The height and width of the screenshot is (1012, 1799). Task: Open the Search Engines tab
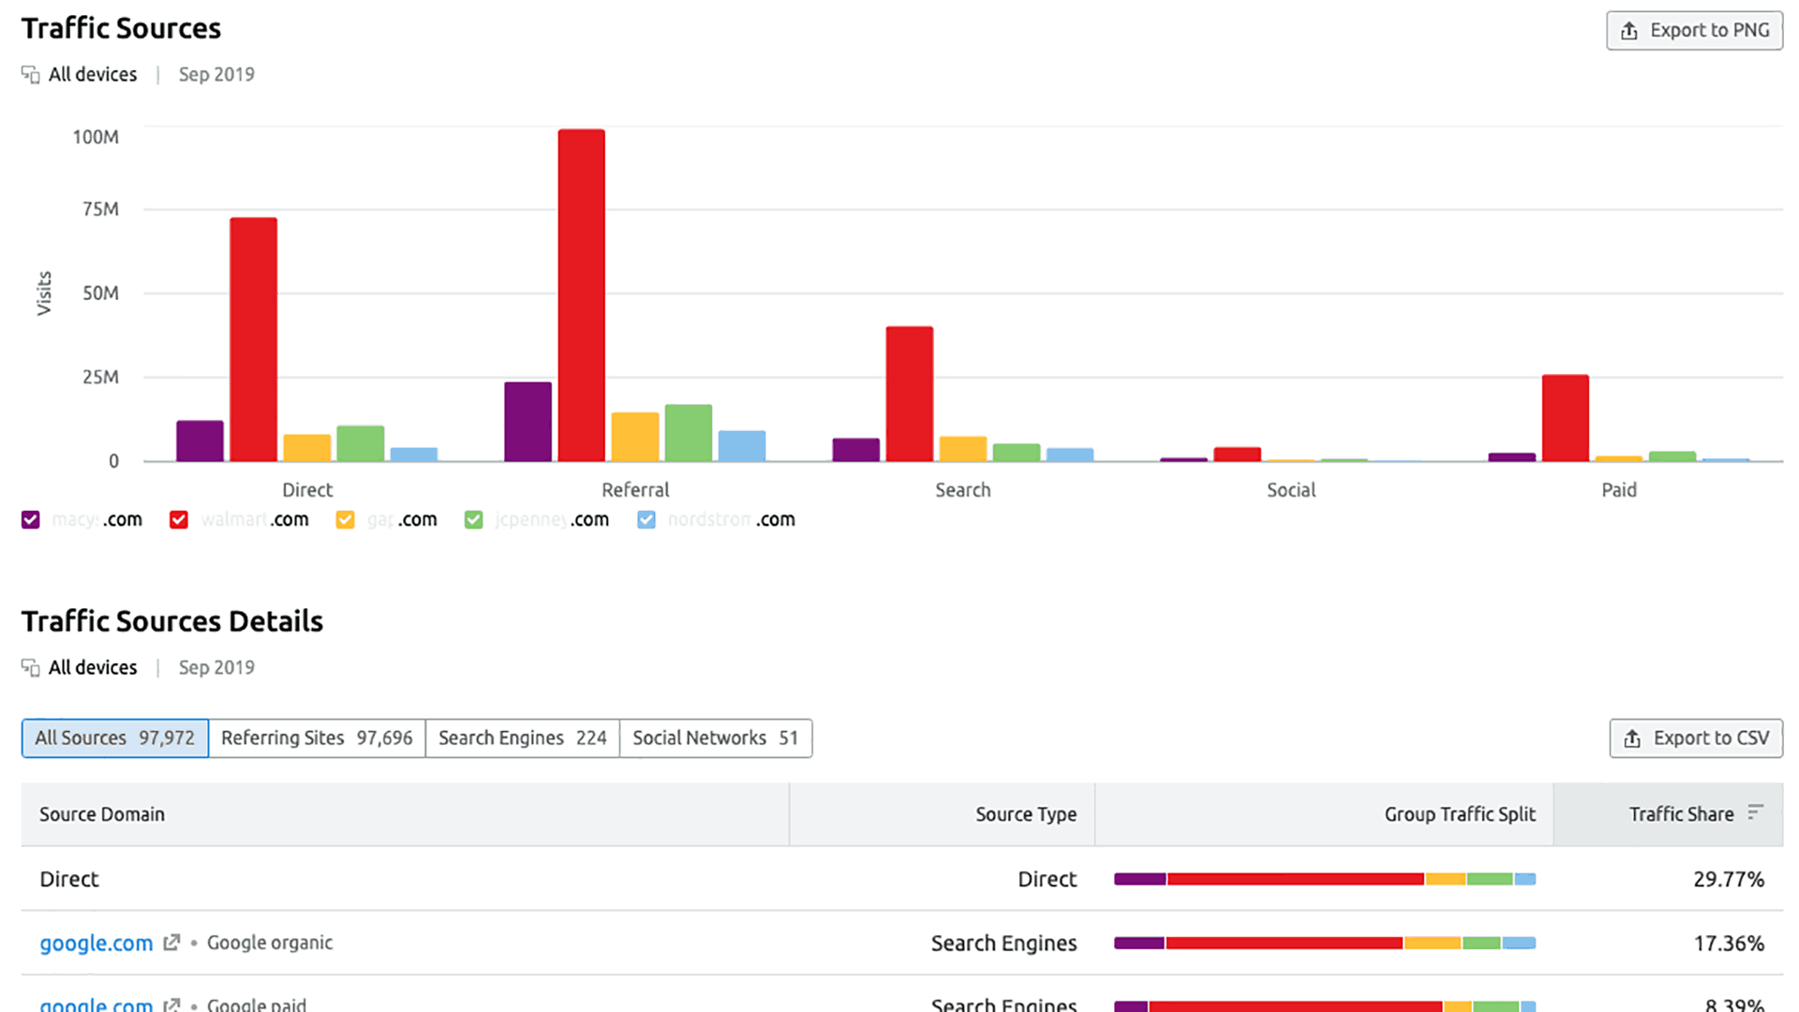point(522,738)
